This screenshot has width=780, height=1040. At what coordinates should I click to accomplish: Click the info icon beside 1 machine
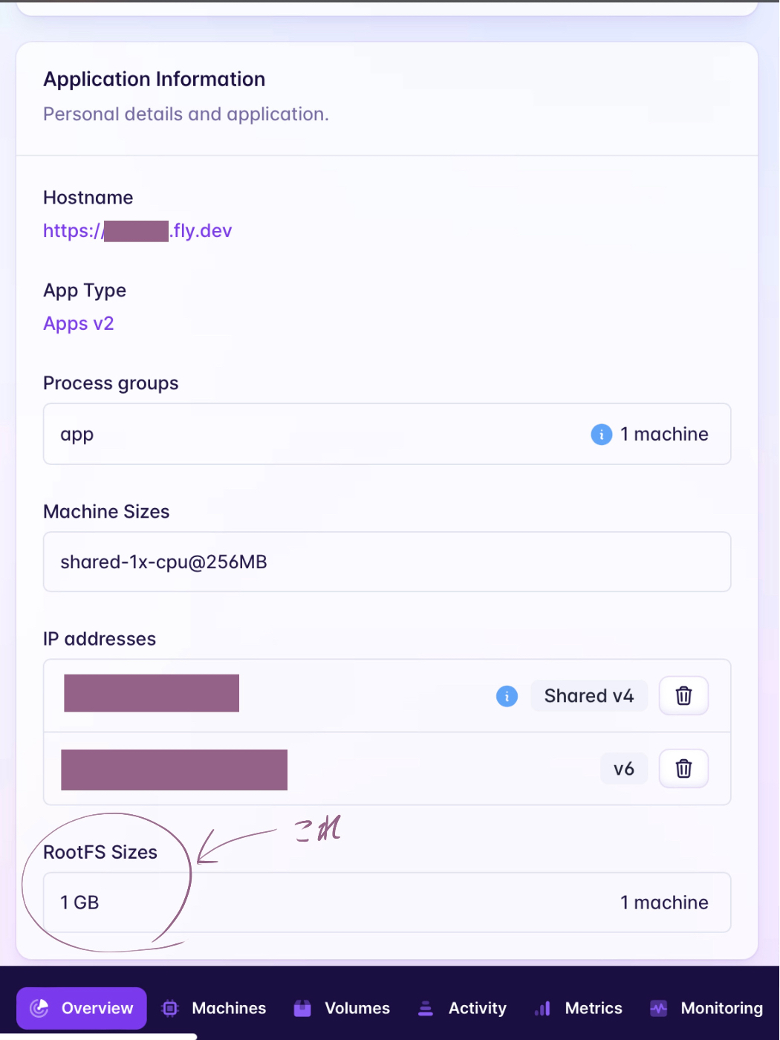(601, 434)
